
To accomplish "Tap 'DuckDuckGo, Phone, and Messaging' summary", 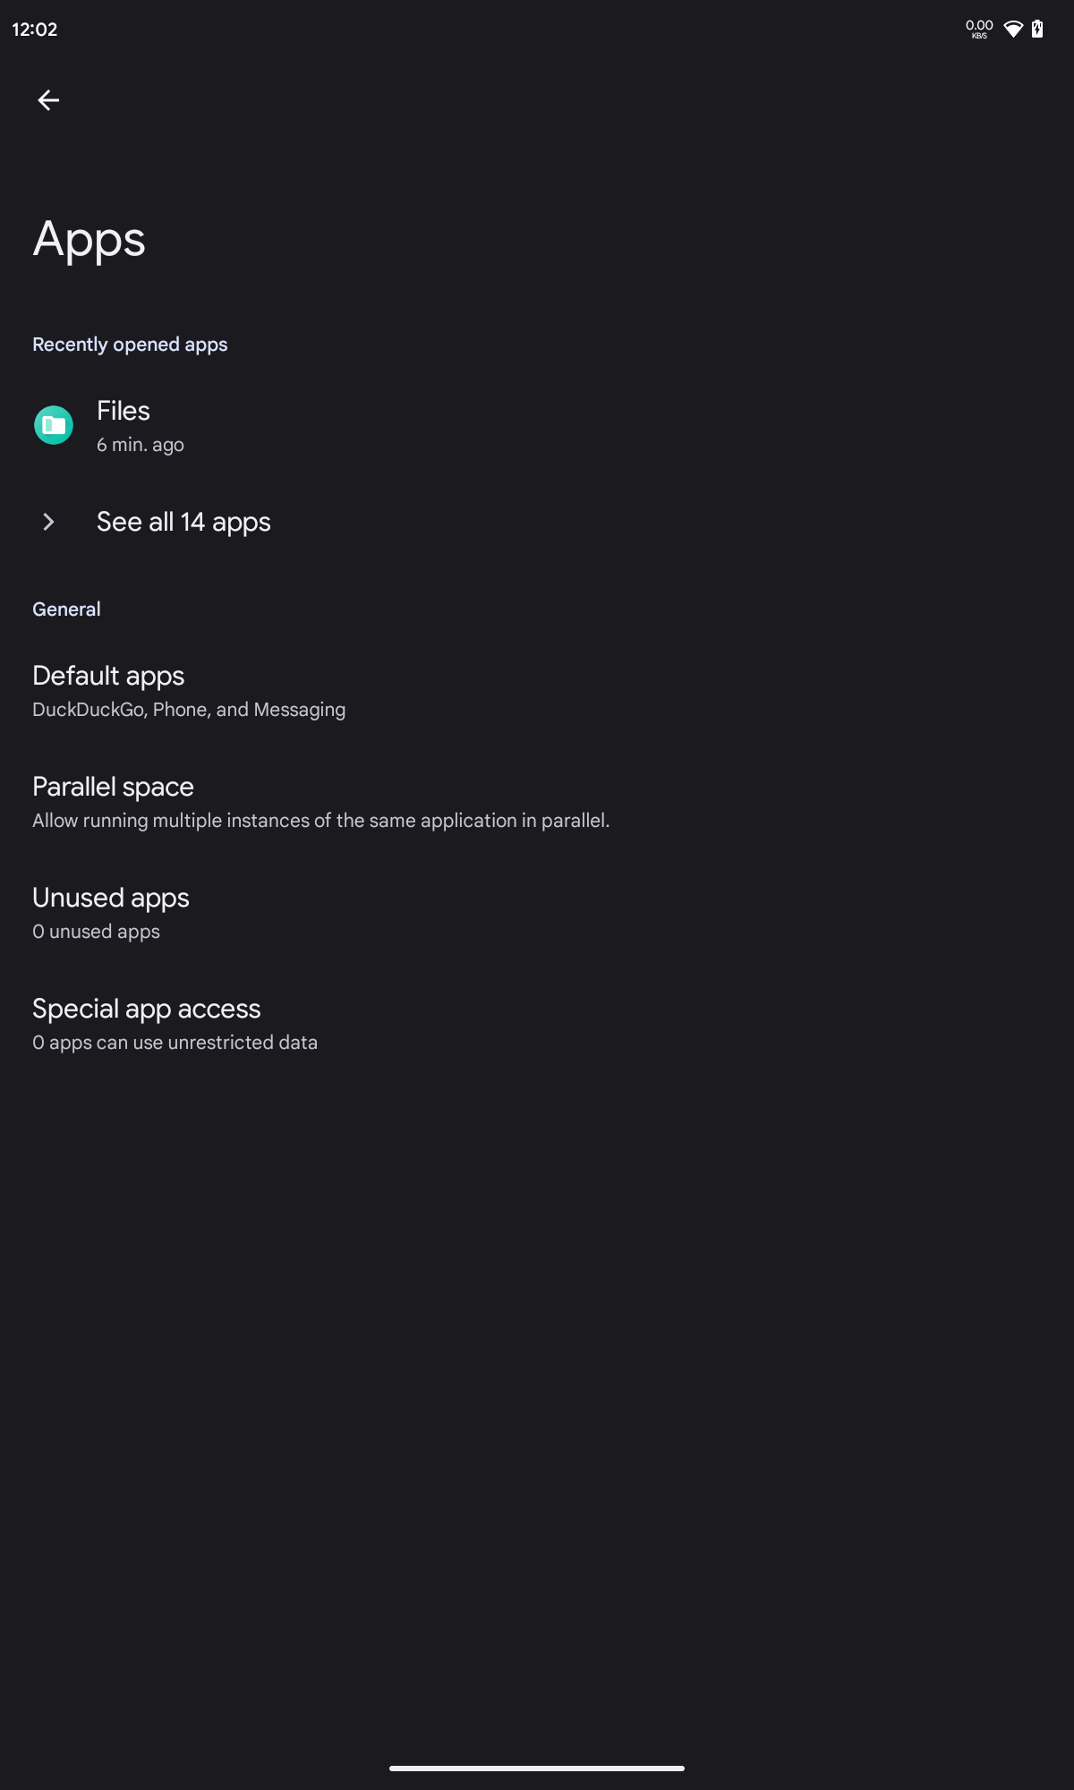I will pos(189,710).
